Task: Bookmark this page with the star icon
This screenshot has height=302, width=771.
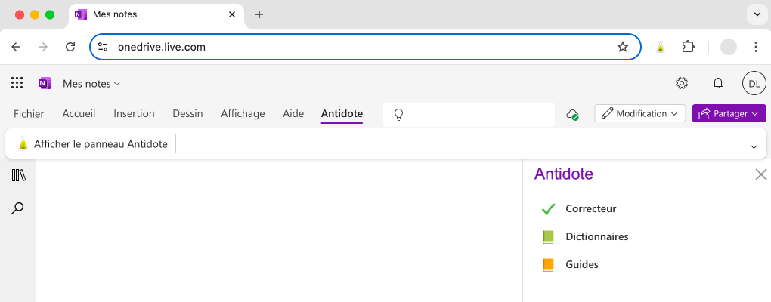Action: (x=623, y=47)
